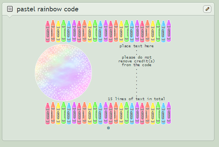Open the pencil edit icon on the widget

207,9
